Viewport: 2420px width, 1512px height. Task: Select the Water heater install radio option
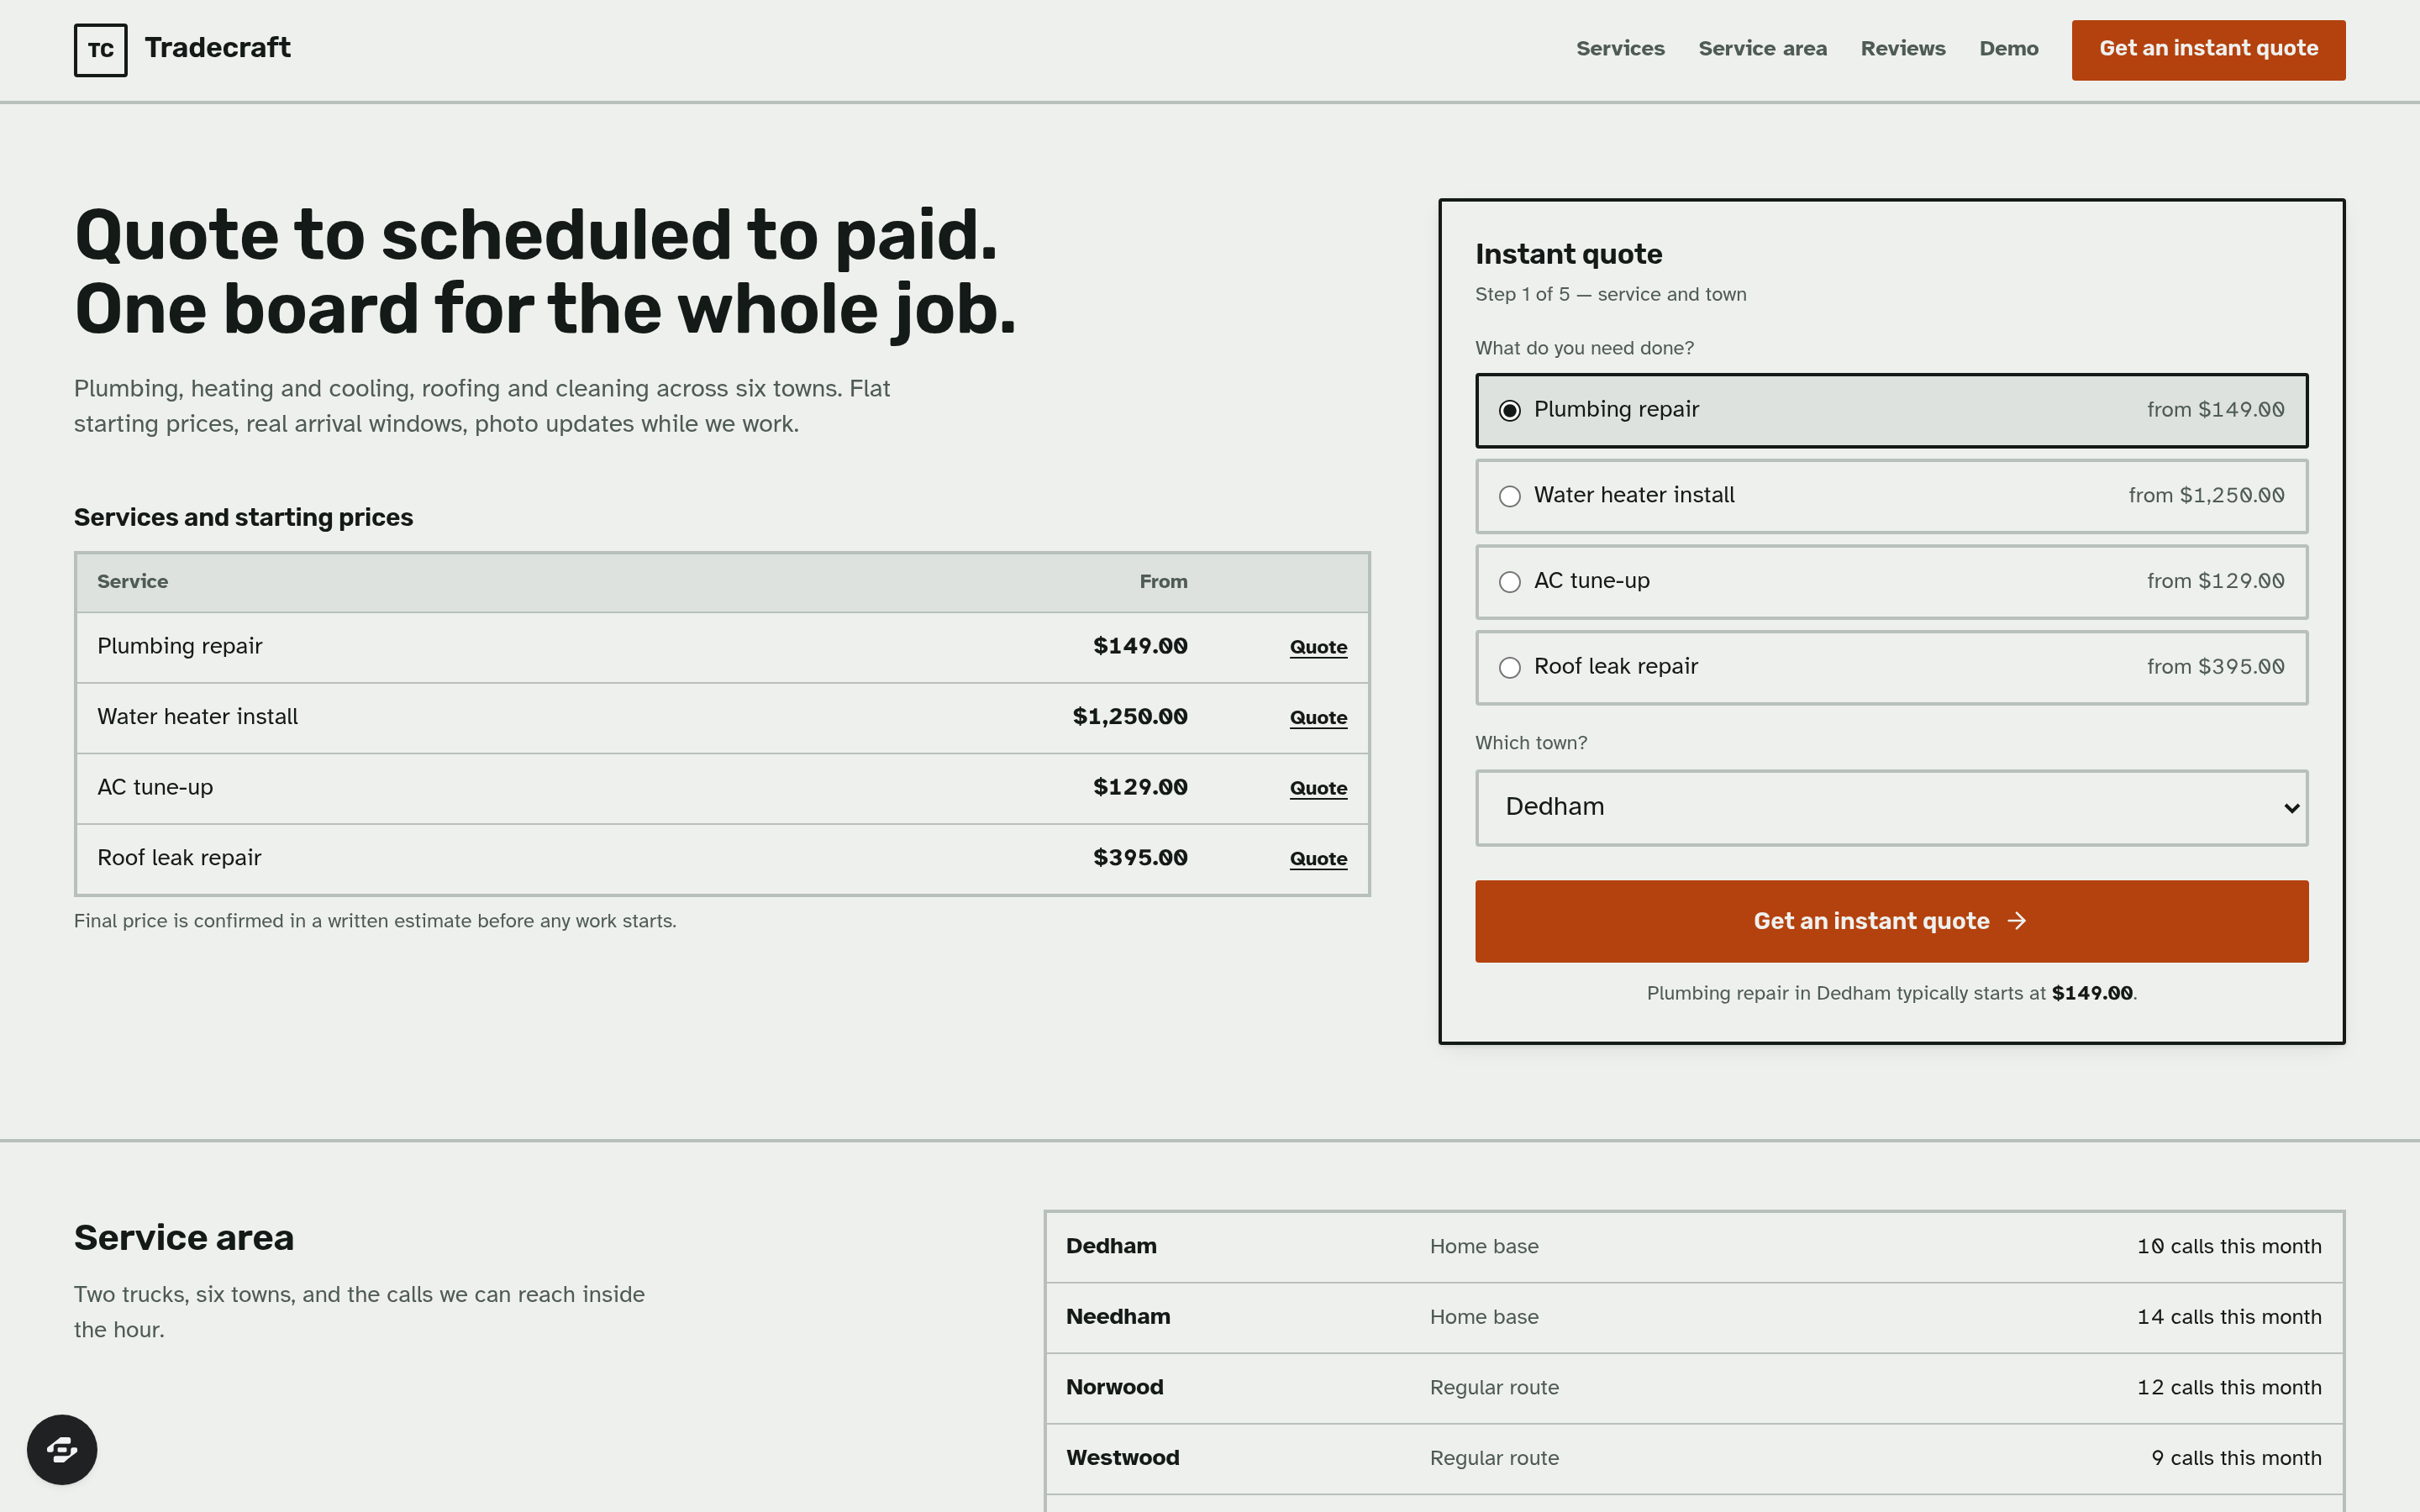point(1891,496)
